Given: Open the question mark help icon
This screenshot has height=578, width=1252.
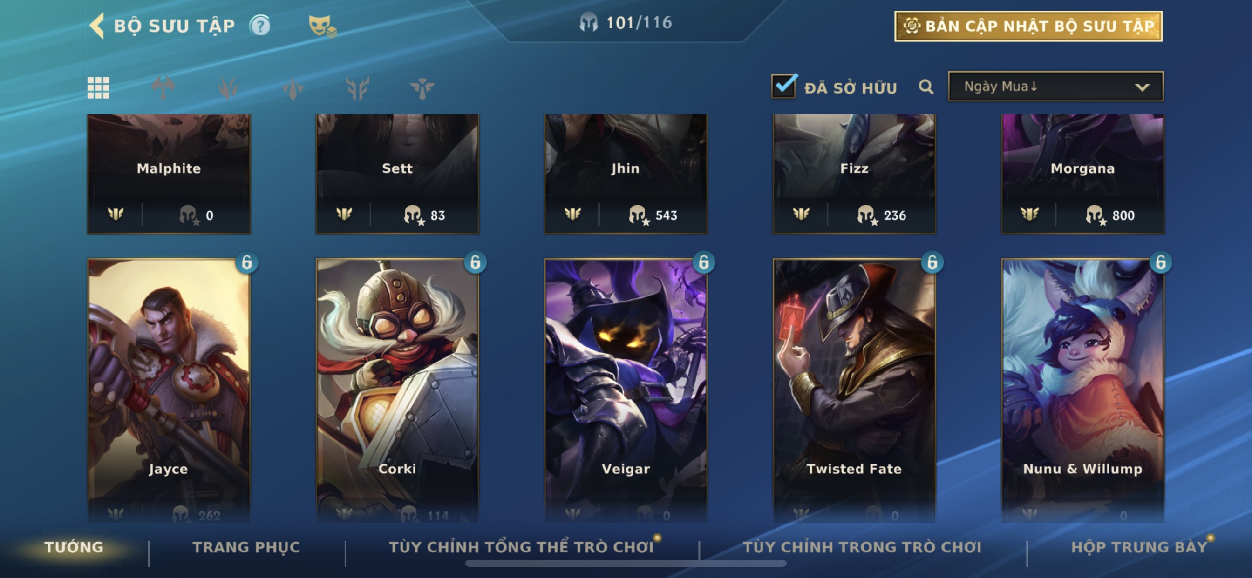Looking at the screenshot, I should click(260, 26).
